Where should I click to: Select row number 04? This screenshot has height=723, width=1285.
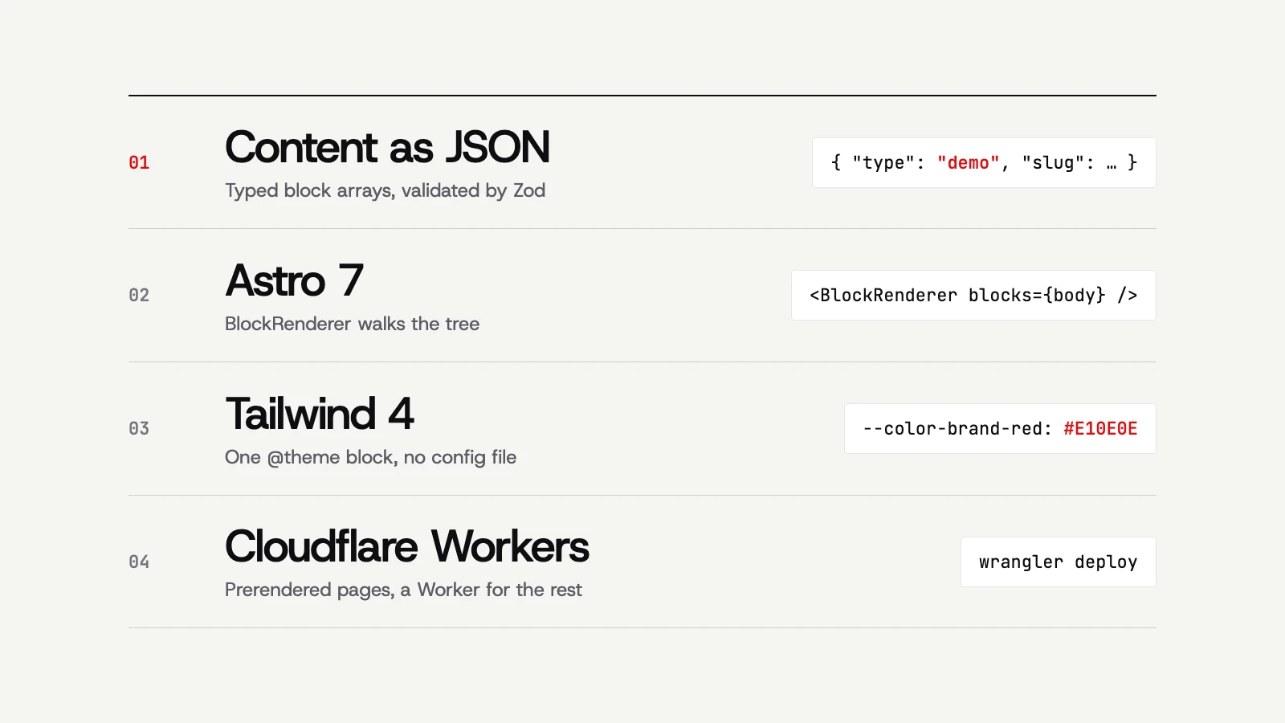tap(139, 562)
